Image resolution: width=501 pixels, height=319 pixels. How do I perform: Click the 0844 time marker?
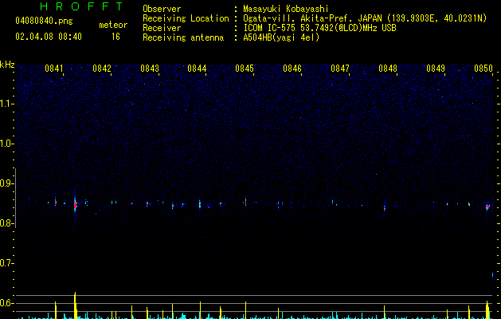pos(198,69)
